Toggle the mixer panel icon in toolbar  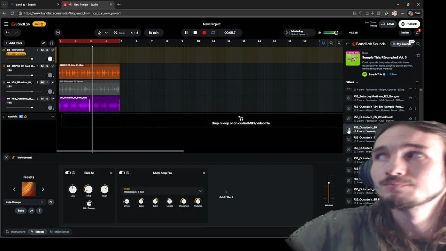[x=58, y=33]
